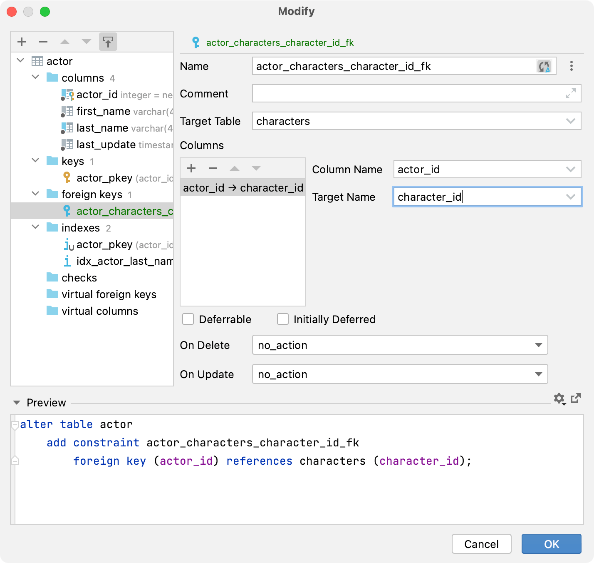Confirm changes with the OK button
The image size is (594, 563).
(x=551, y=544)
